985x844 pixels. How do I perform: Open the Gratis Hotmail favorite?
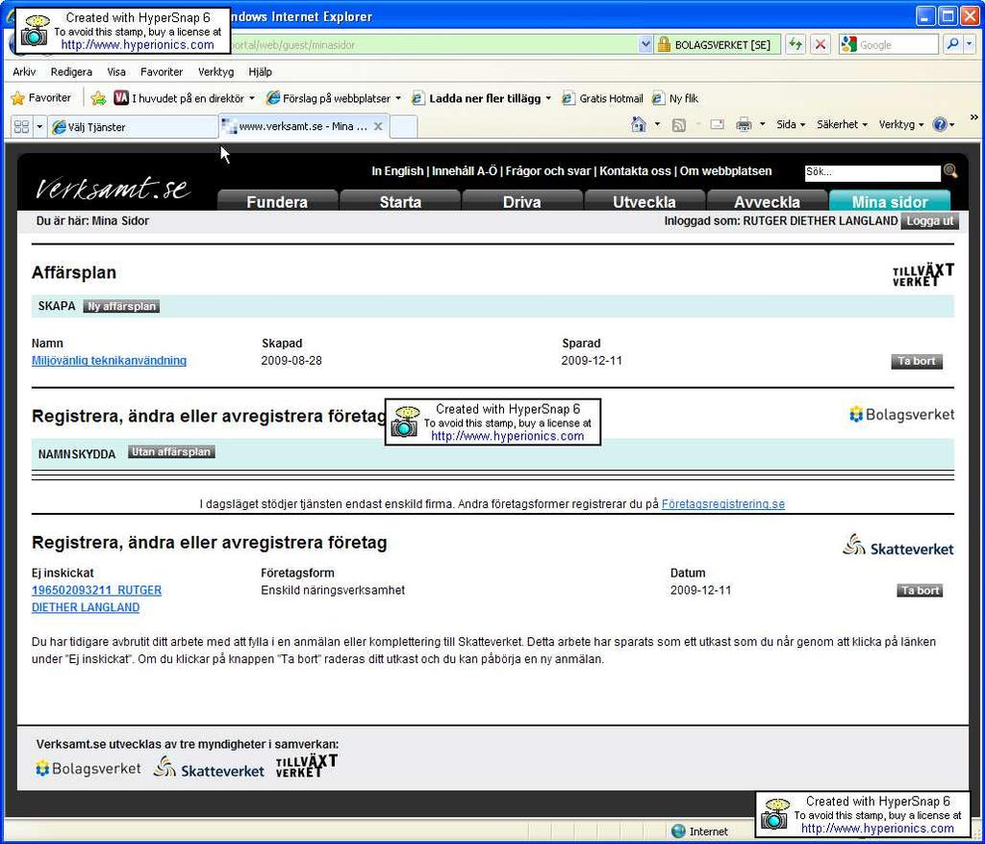tap(602, 98)
